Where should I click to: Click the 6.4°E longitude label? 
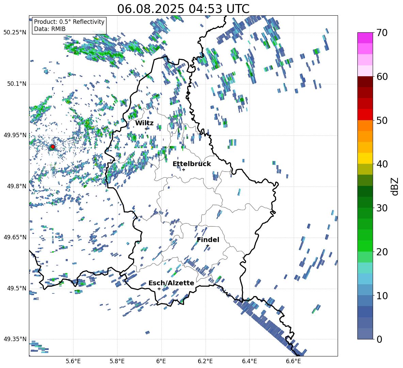(x=249, y=361)
